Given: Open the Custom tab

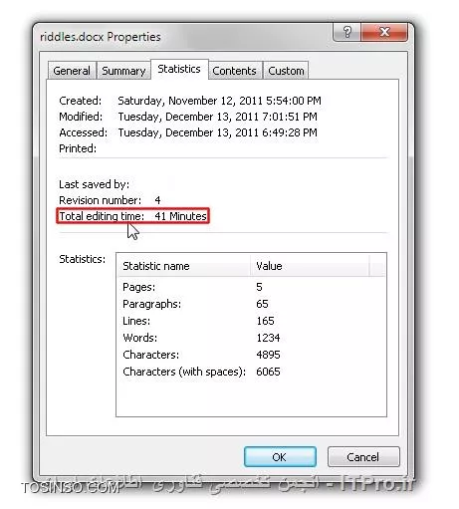Looking at the screenshot, I should (286, 71).
